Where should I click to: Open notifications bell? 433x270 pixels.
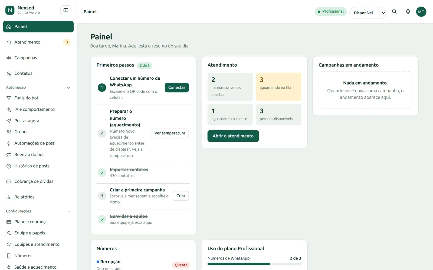pos(408,12)
